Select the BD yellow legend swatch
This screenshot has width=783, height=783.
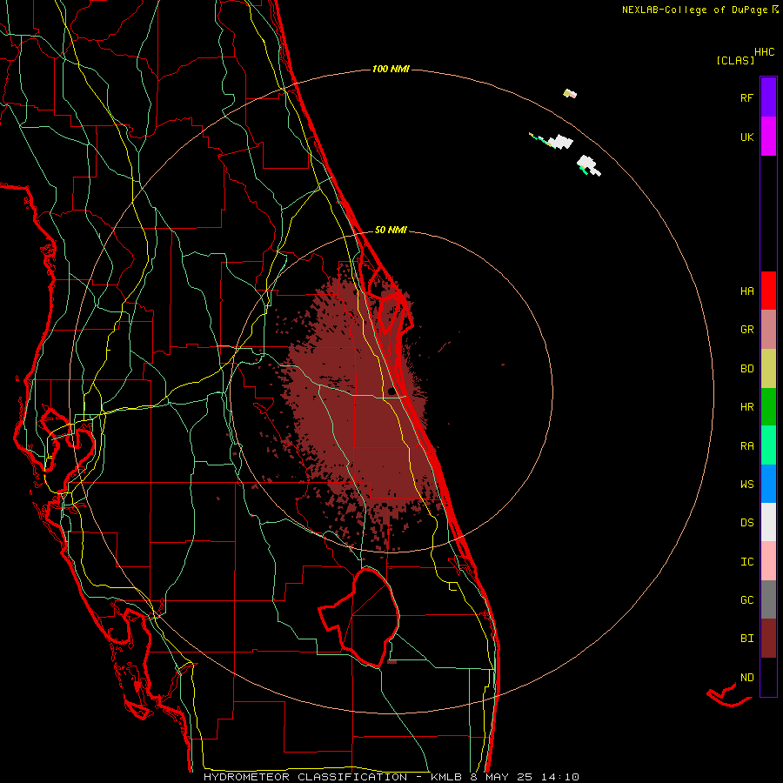768,368
